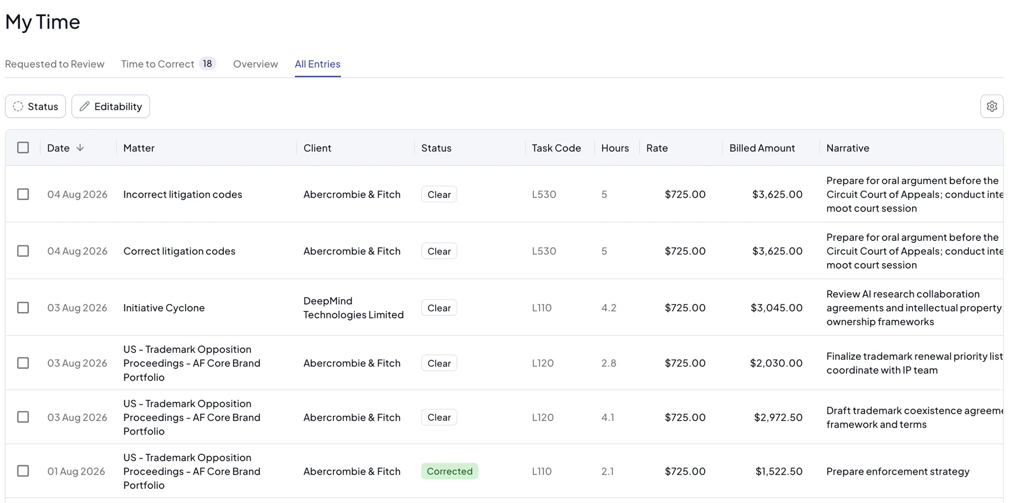Click the Client column header
Viewport: 1015px width, 503px height.
[317, 148]
